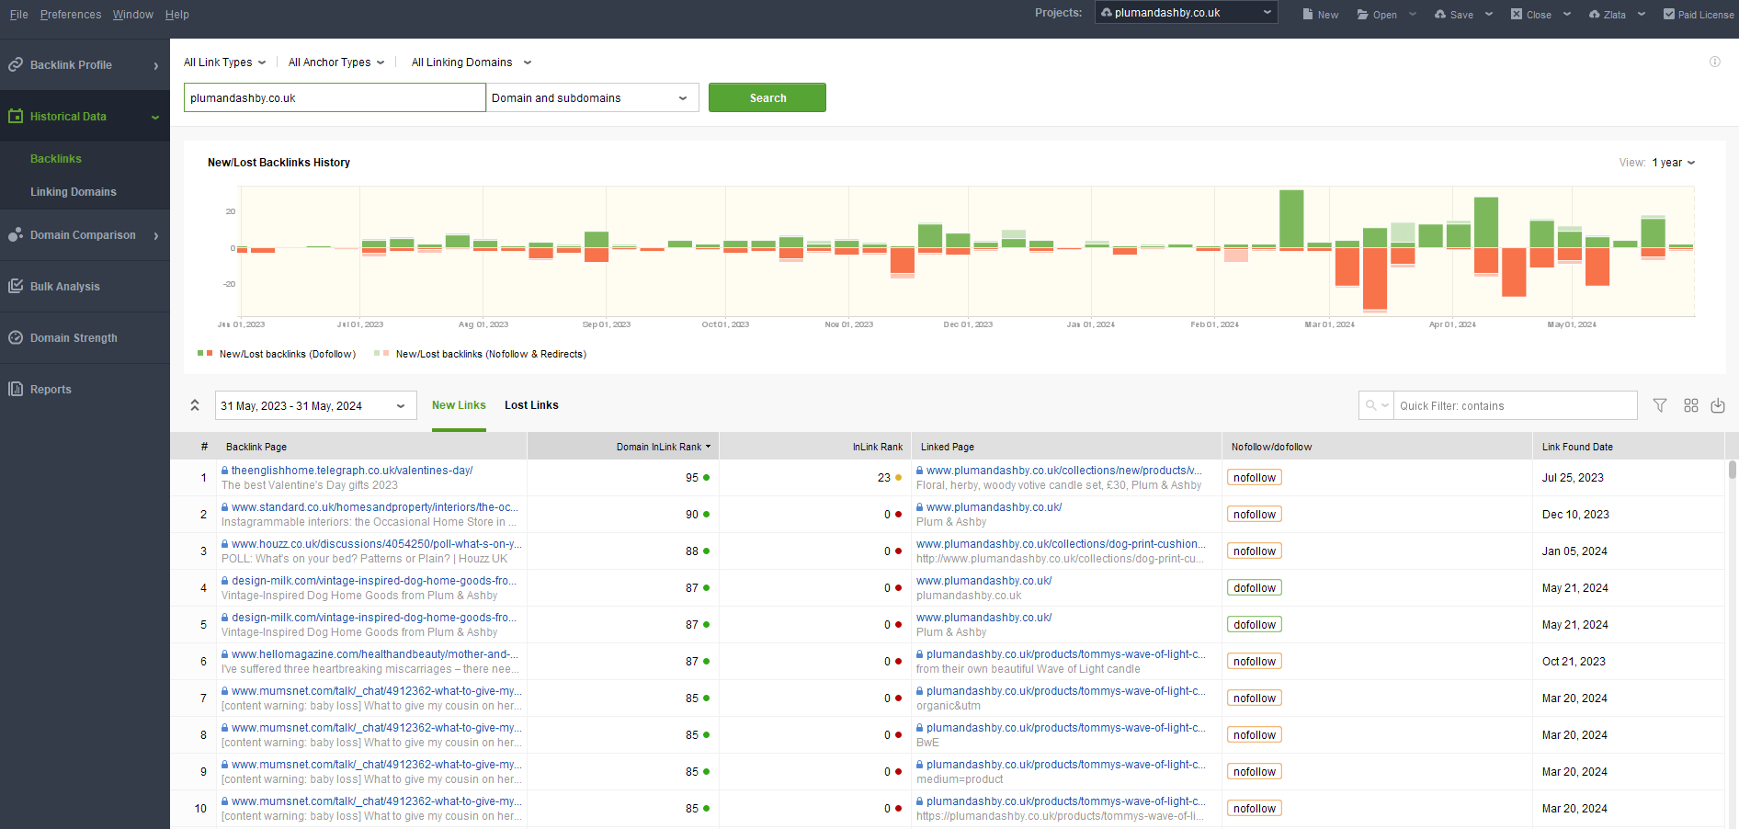Open the Preferences menu
The width and height of the screenshot is (1739, 829).
pyautogui.click(x=71, y=15)
